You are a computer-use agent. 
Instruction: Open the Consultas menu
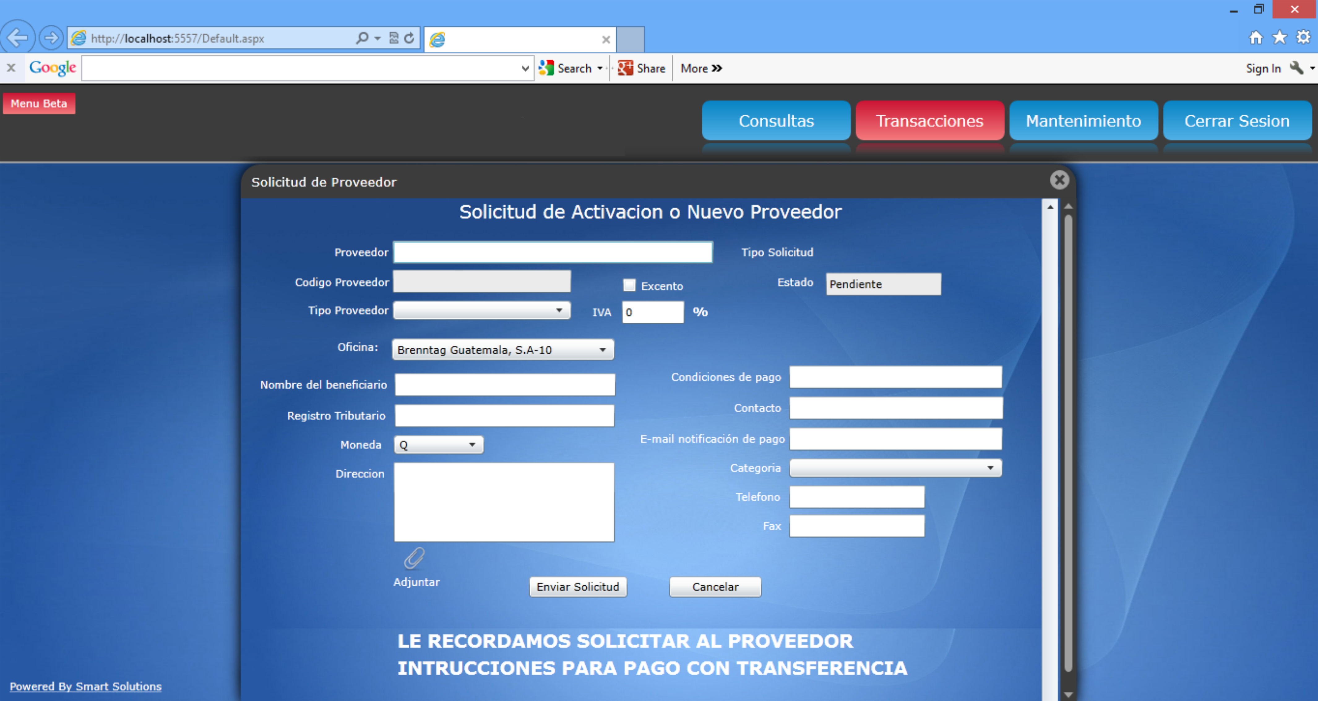point(776,120)
